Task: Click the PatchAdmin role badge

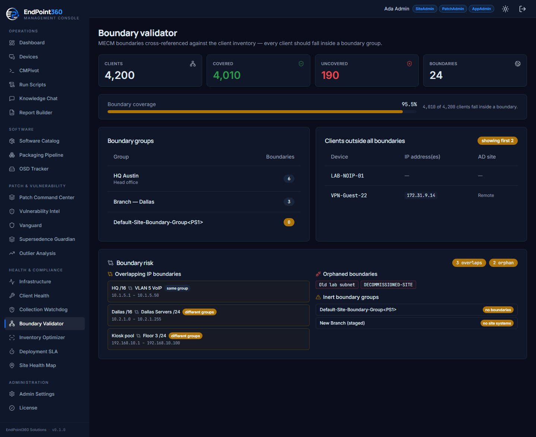Action: point(453,9)
